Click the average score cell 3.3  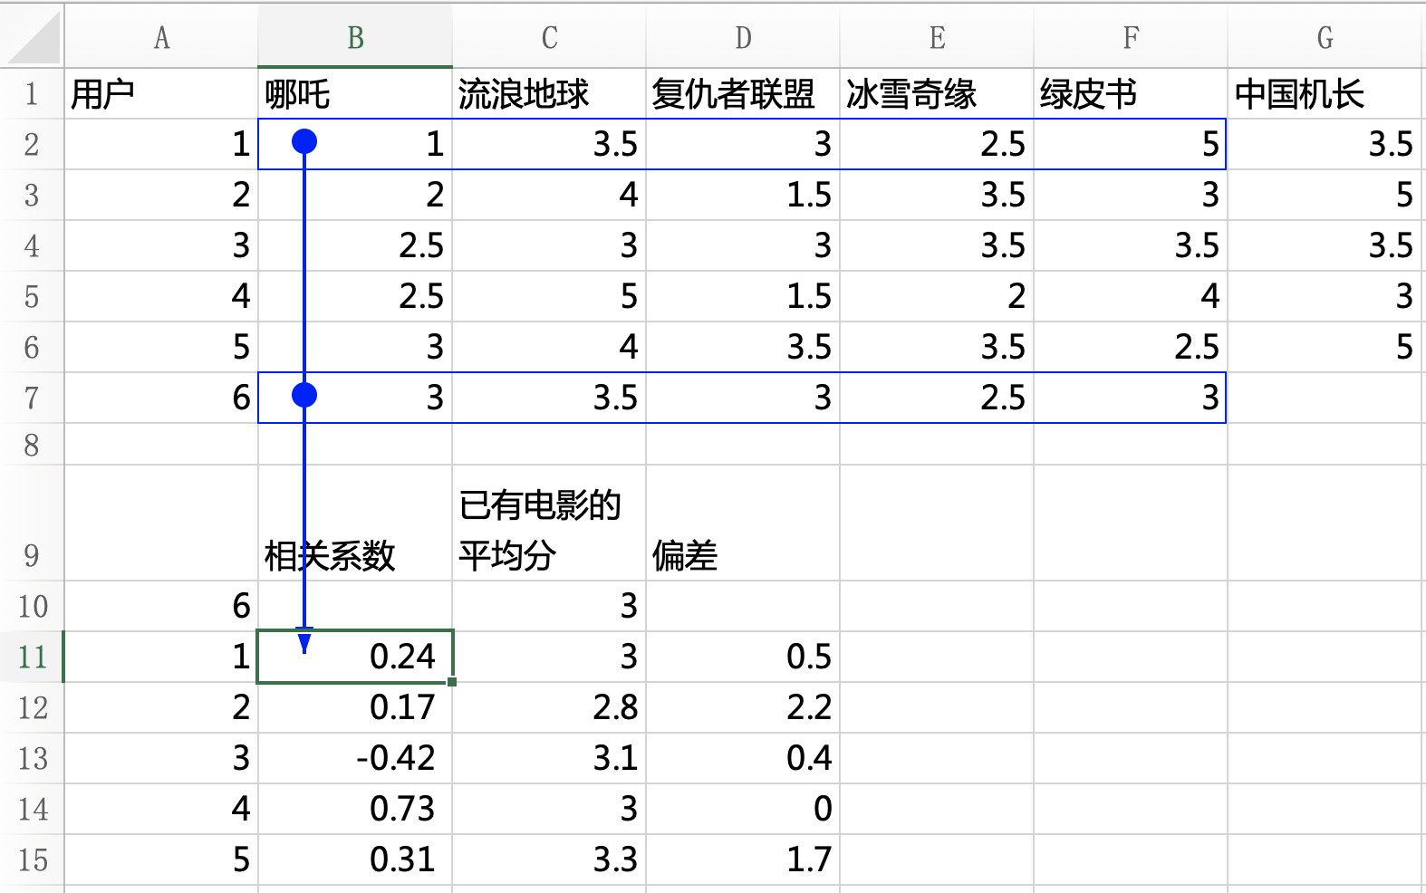[549, 859]
